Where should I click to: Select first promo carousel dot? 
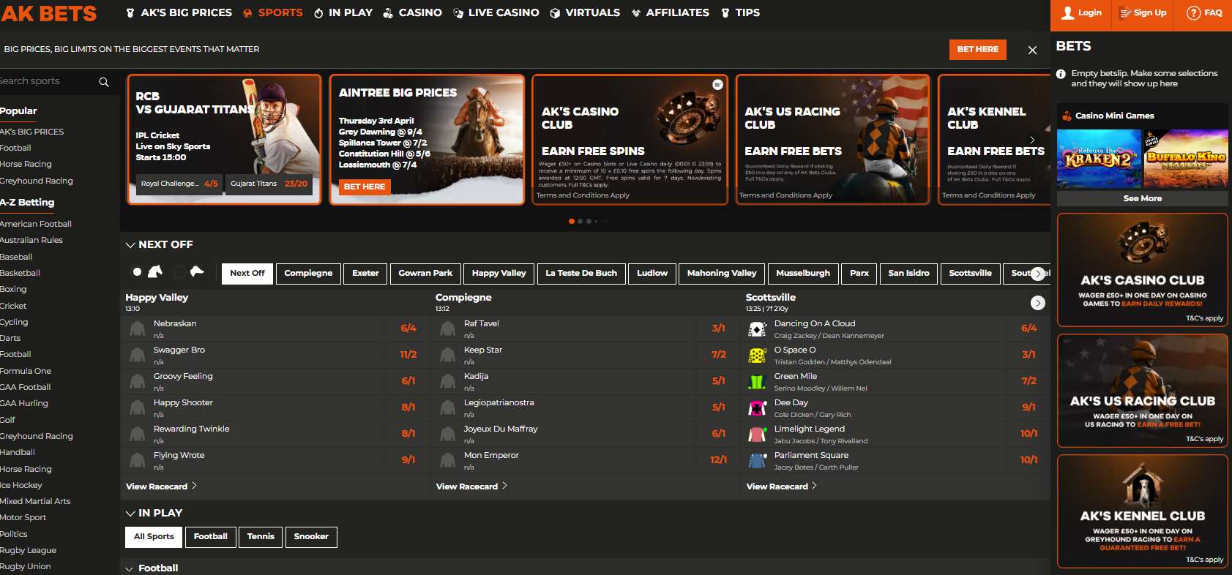tap(571, 221)
